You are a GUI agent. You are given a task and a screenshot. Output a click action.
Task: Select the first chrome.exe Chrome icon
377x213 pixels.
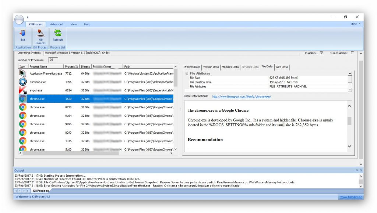click(x=22, y=99)
